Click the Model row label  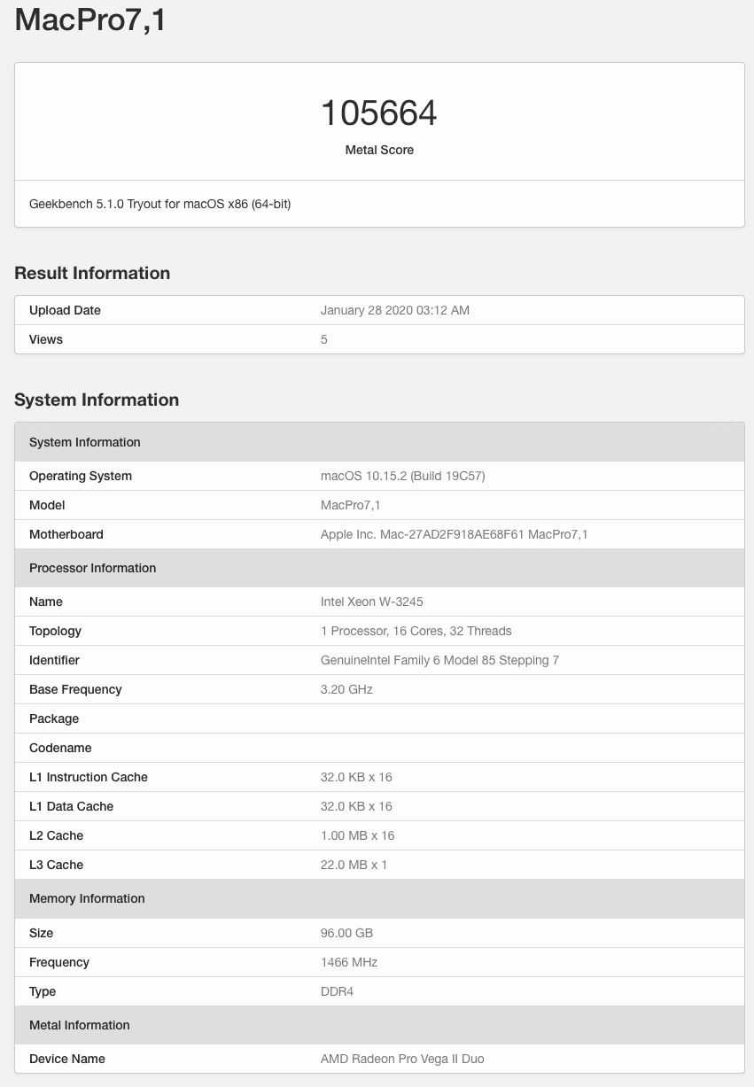[47, 505]
